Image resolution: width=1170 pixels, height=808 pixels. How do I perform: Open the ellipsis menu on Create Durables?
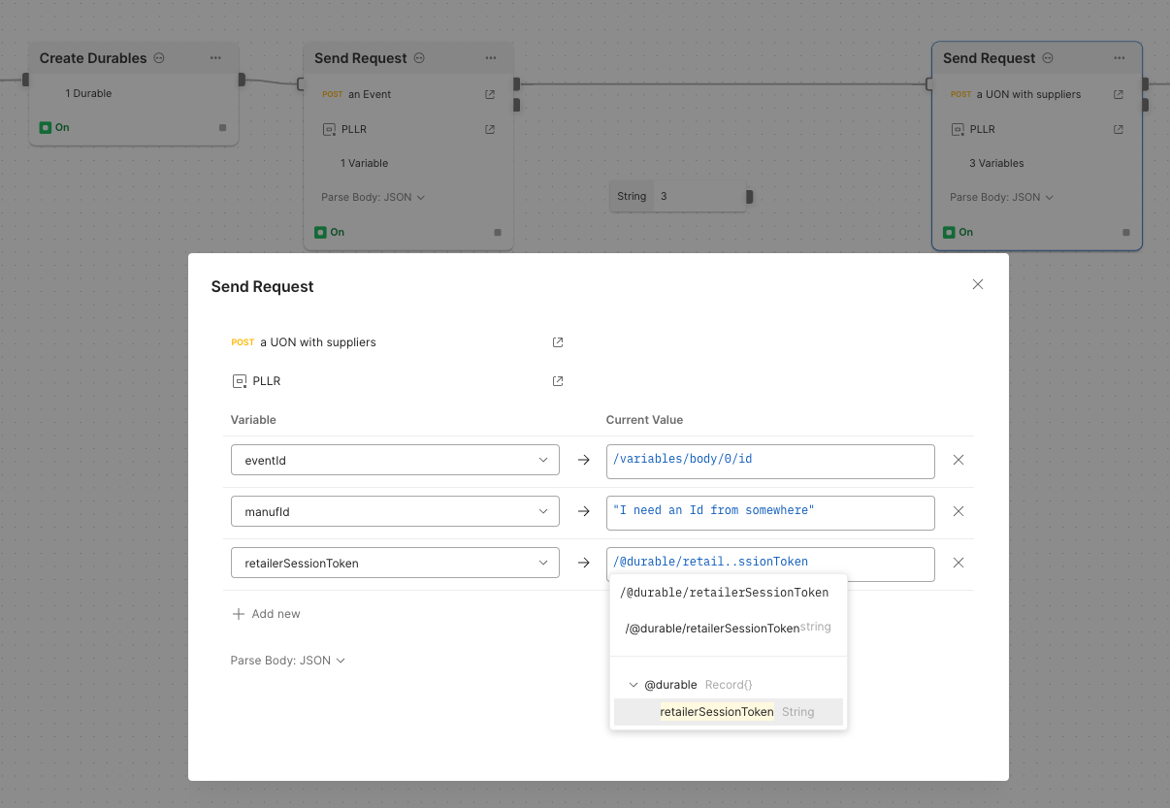[x=215, y=57]
